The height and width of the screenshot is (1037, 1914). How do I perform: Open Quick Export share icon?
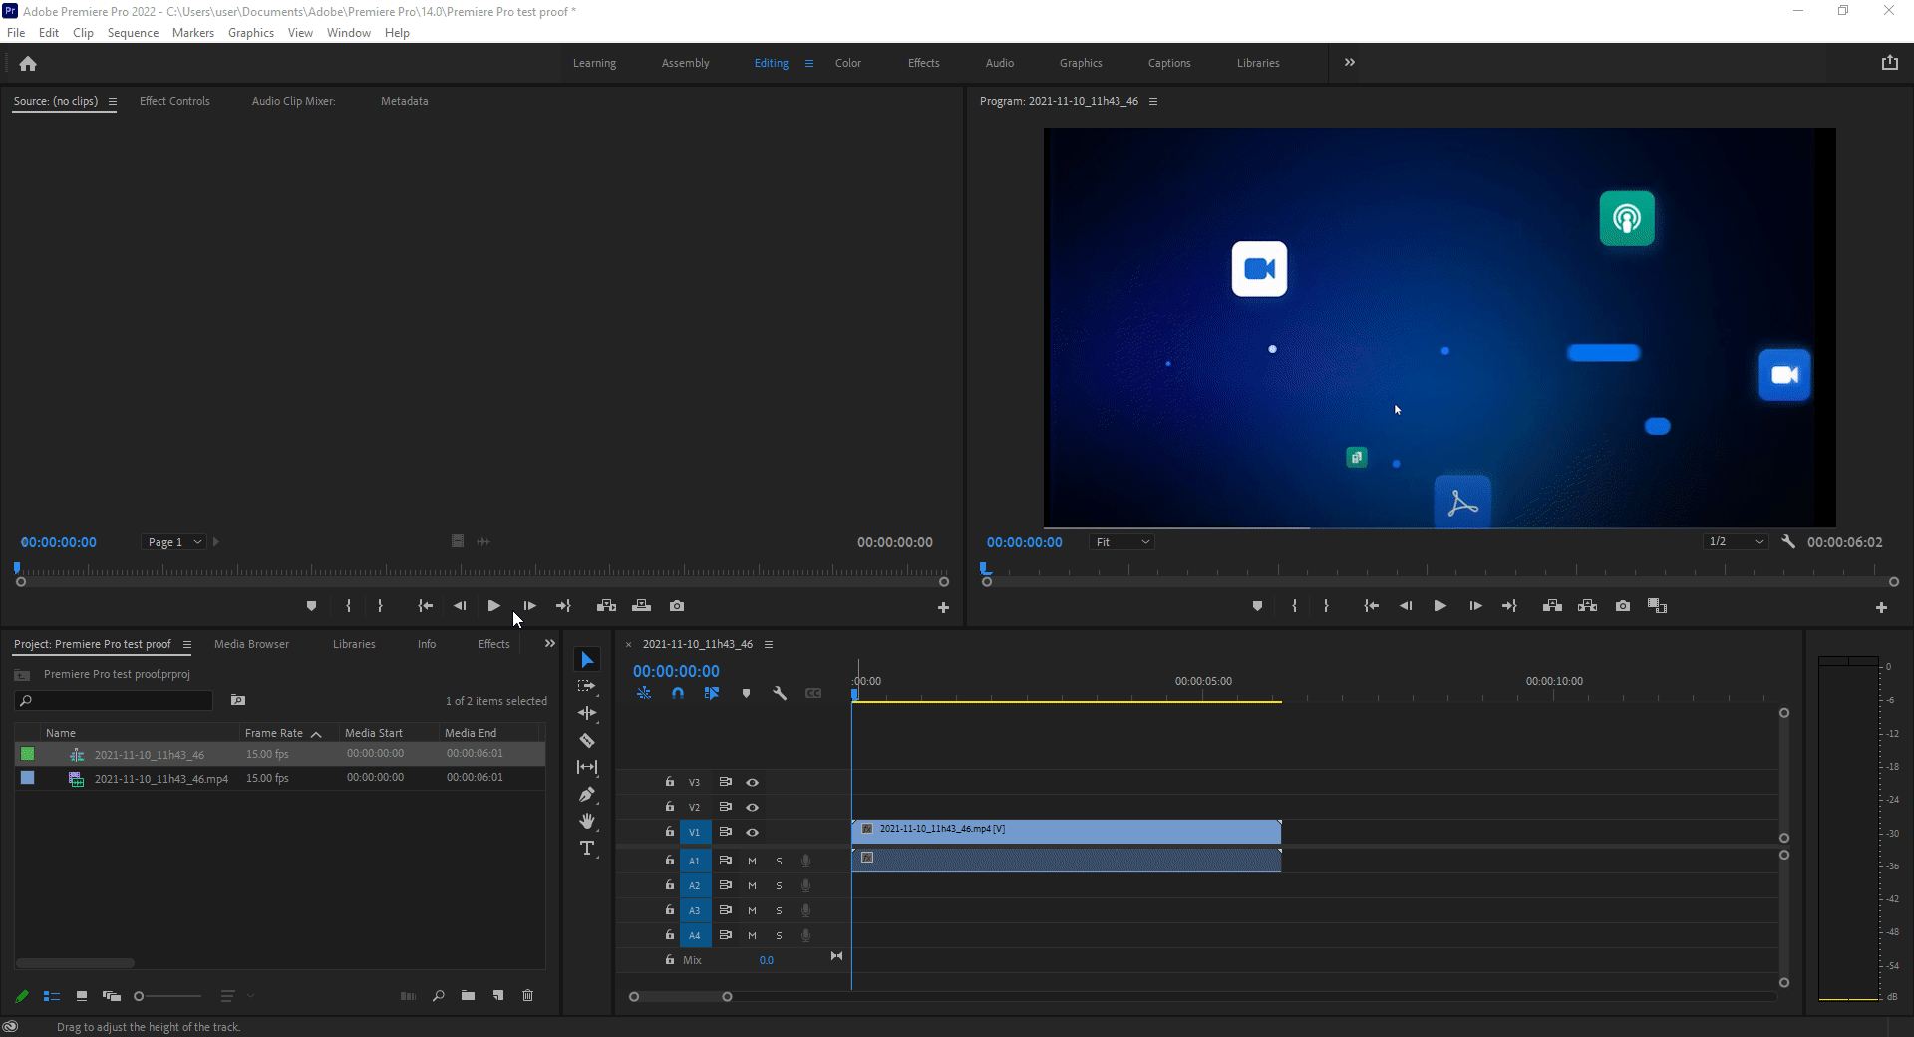point(1889,62)
